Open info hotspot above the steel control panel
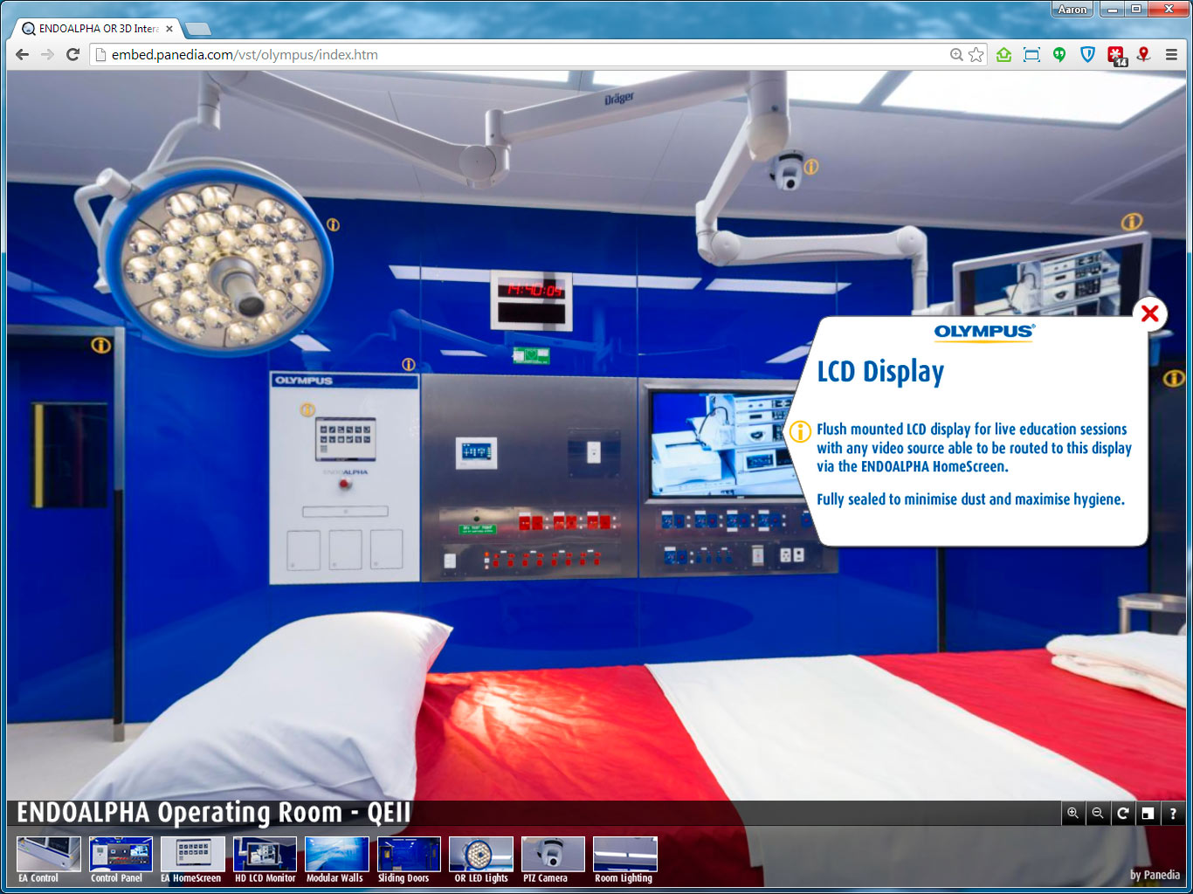 pos(408,364)
